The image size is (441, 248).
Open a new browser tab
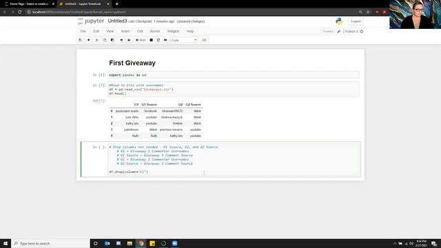(x=116, y=4)
